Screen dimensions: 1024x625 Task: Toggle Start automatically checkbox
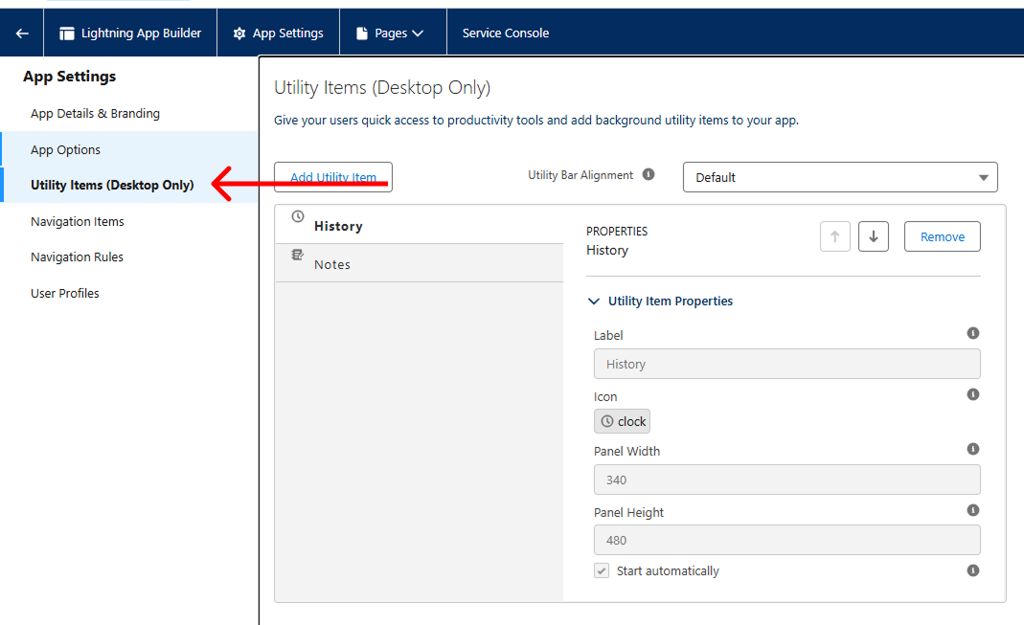point(602,570)
